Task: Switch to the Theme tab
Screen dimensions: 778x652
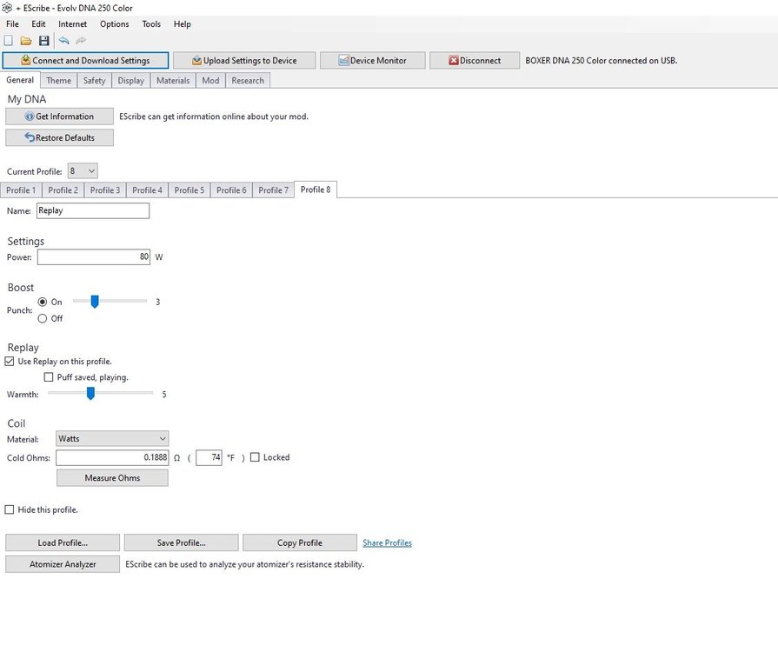Action: pyautogui.click(x=58, y=80)
